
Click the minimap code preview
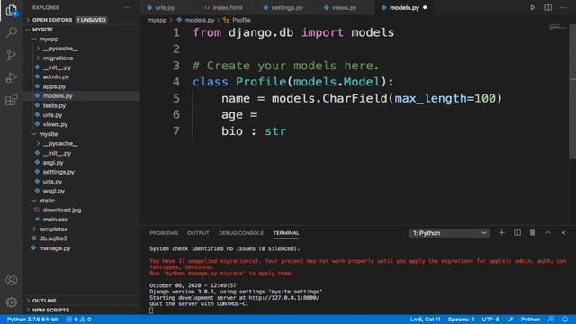coord(558,27)
